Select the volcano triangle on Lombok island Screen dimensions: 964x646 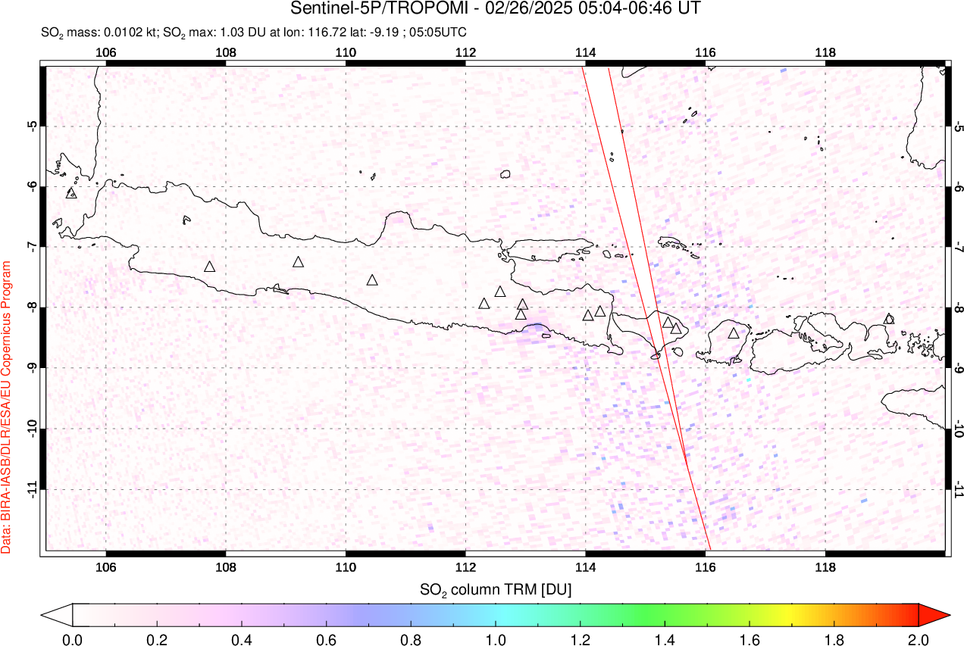point(734,333)
